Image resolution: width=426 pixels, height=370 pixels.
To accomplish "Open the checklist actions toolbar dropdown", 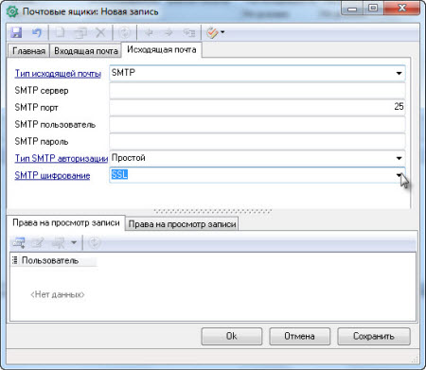I will (216, 32).
